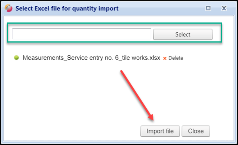Maximize the quantity import dialog
Image resolution: width=238 pixels, height=145 pixels.
point(208,8)
